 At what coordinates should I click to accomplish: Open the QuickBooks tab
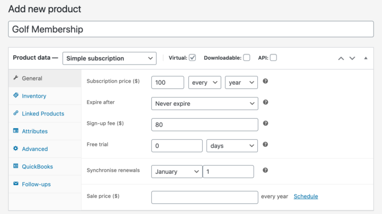pyautogui.click(x=37, y=166)
